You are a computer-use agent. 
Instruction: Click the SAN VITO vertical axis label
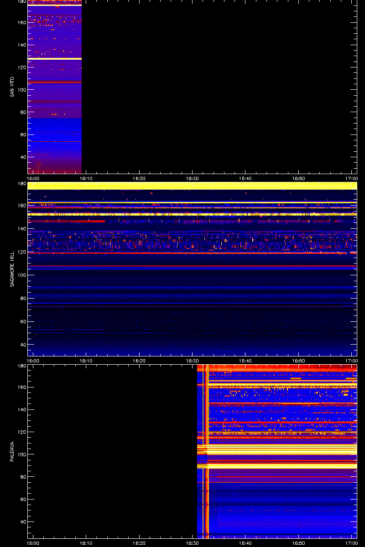pyautogui.click(x=12, y=87)
